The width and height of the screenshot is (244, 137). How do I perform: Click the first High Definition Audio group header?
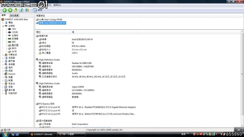tap(49, 60)
